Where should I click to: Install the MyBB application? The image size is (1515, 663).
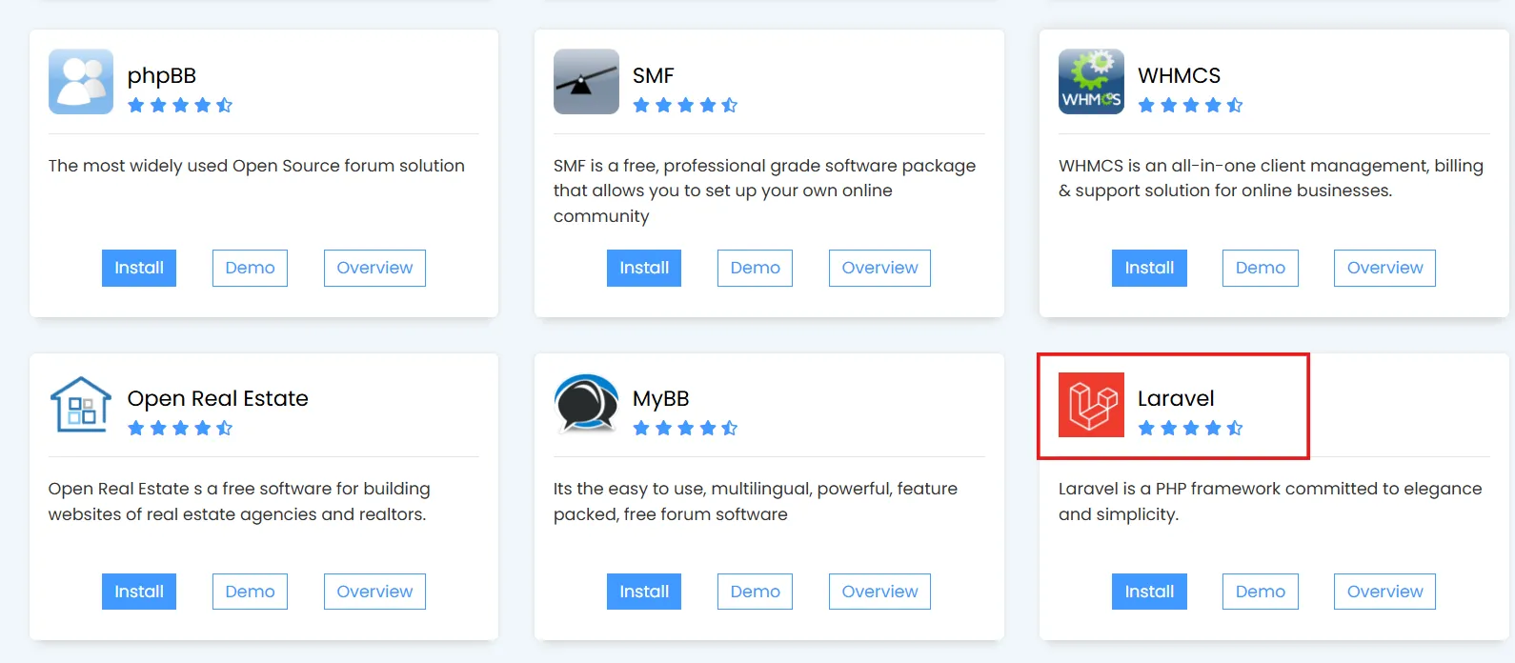(644, 592)
